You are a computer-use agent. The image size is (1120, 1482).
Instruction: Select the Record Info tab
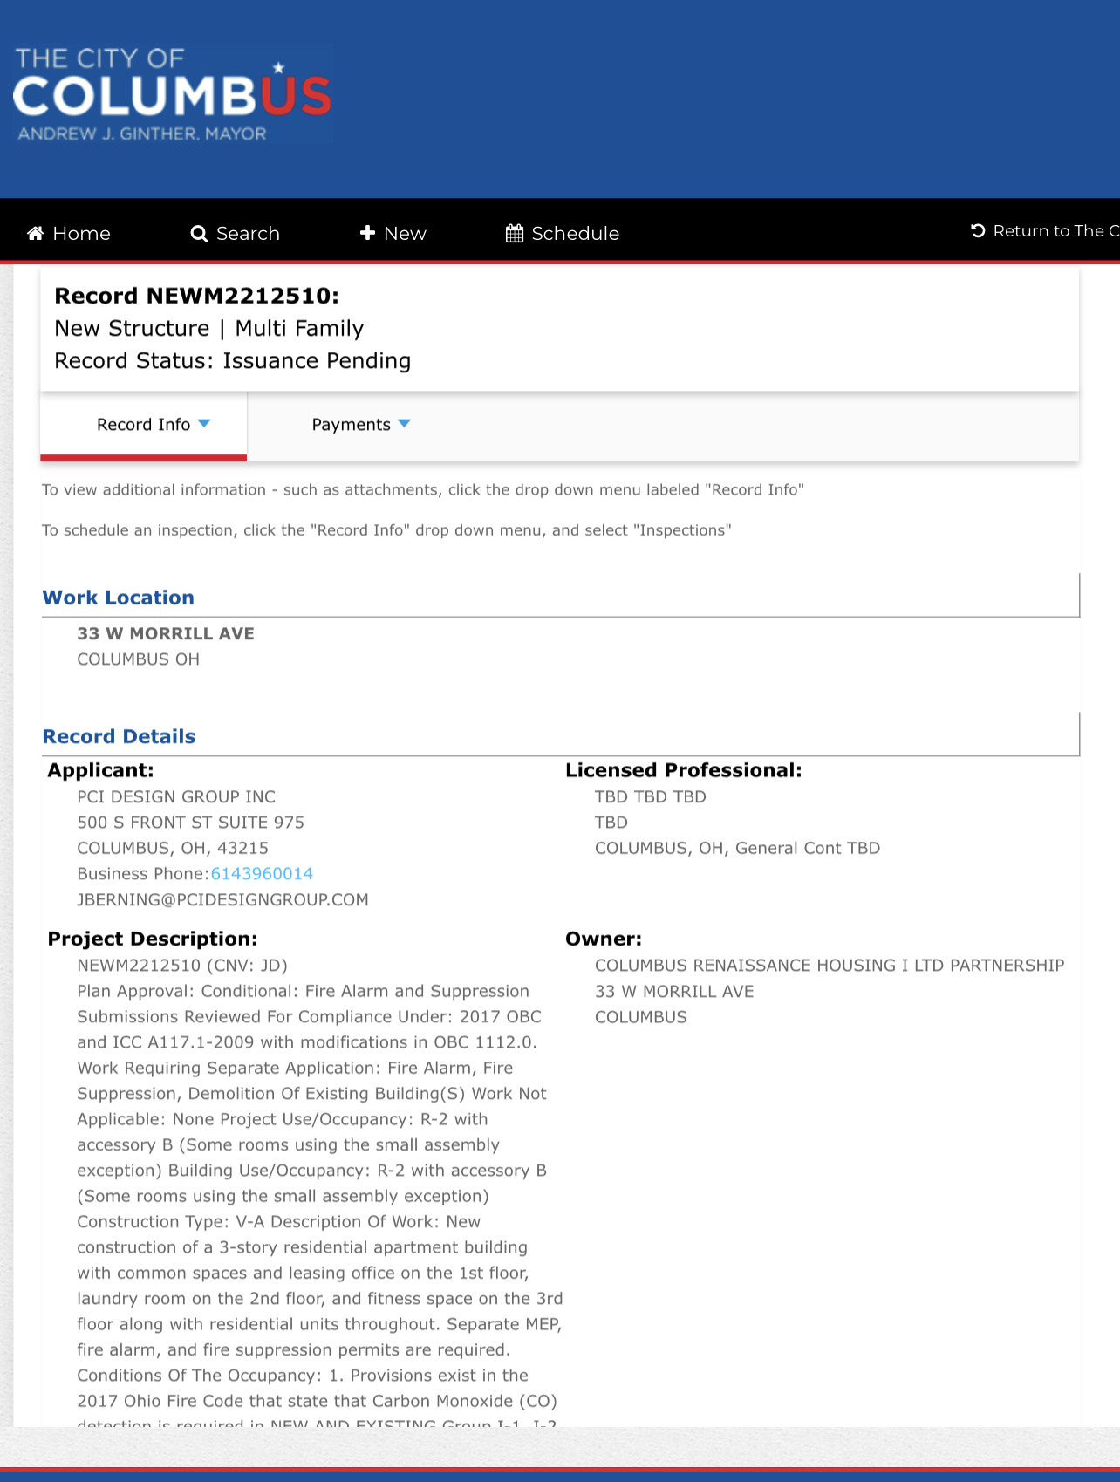(x=144, y=425)
